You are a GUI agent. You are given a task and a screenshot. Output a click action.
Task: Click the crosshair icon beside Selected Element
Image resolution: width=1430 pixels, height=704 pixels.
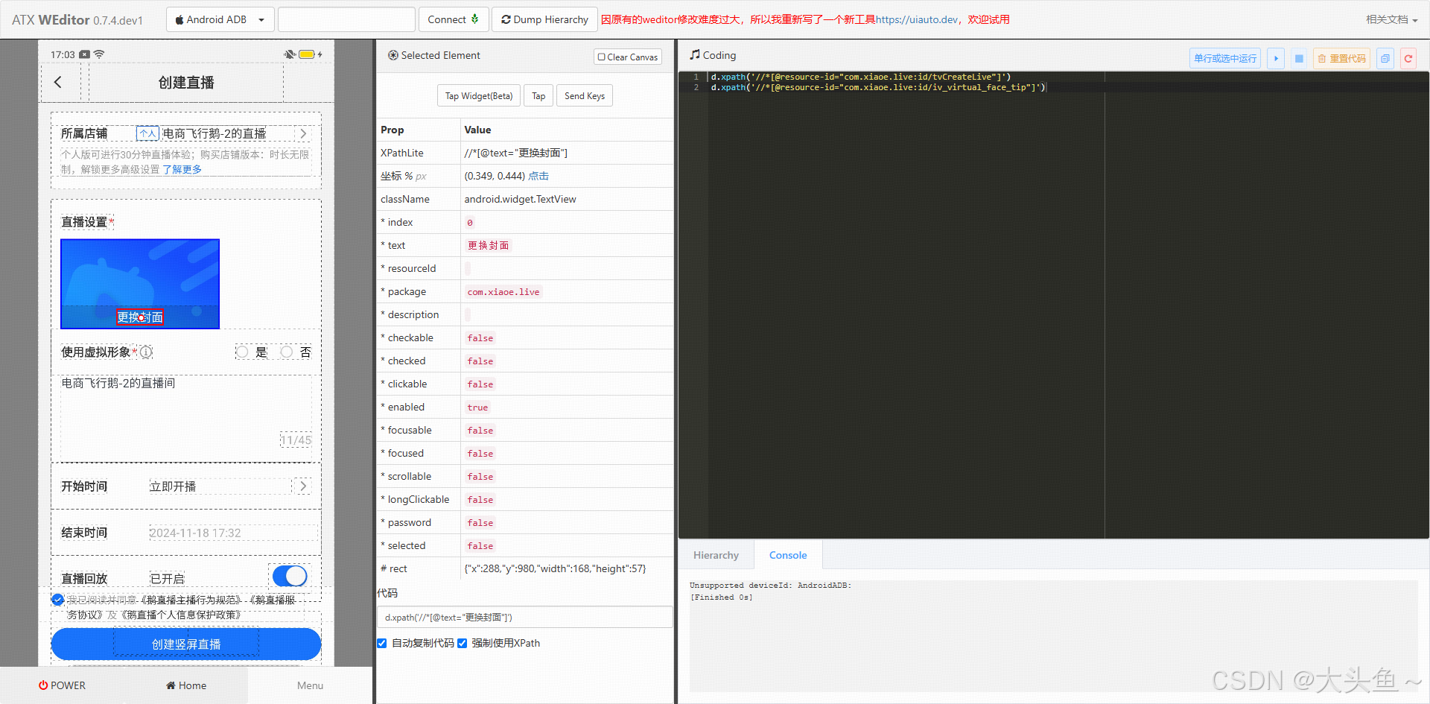click(x=393, y=55)
